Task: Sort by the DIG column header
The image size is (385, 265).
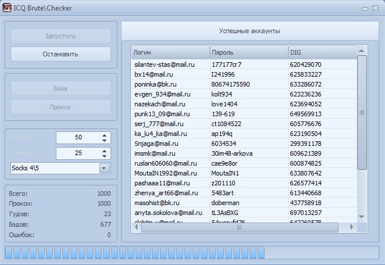Action: pyautogui.click(x=323, y=52)
